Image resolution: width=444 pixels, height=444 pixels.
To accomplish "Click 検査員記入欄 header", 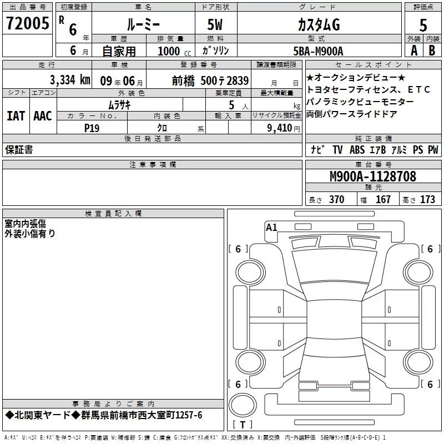I will 113,214.
